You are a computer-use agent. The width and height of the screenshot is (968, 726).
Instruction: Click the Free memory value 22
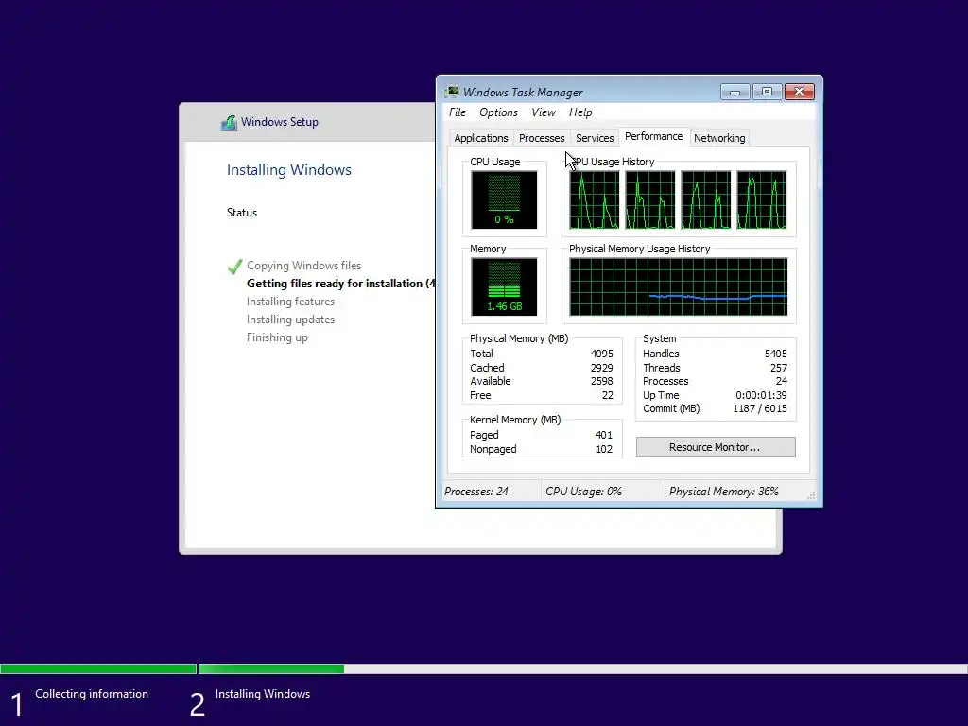[x=608, y=395]
